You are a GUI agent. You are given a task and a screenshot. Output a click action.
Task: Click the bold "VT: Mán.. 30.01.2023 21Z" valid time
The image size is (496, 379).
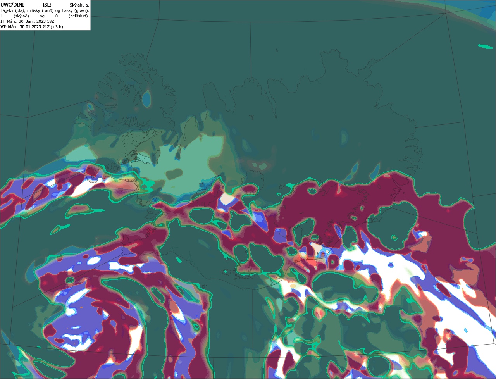pyautogui.click(x=25, y=27)
